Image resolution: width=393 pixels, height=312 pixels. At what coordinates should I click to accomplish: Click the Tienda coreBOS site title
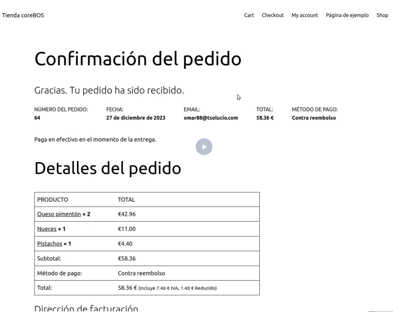pos(23,15)
